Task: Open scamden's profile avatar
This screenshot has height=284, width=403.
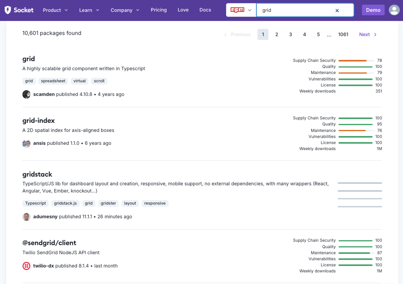Action: point(26,94)
